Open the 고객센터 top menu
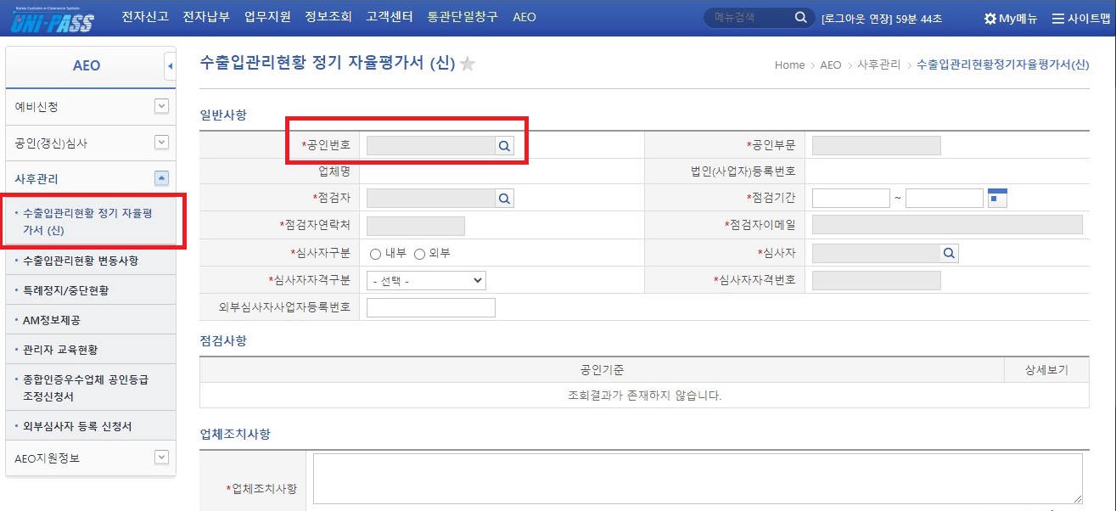Image resolution: width=1116 pixels, height=511 pixels. 390,17
